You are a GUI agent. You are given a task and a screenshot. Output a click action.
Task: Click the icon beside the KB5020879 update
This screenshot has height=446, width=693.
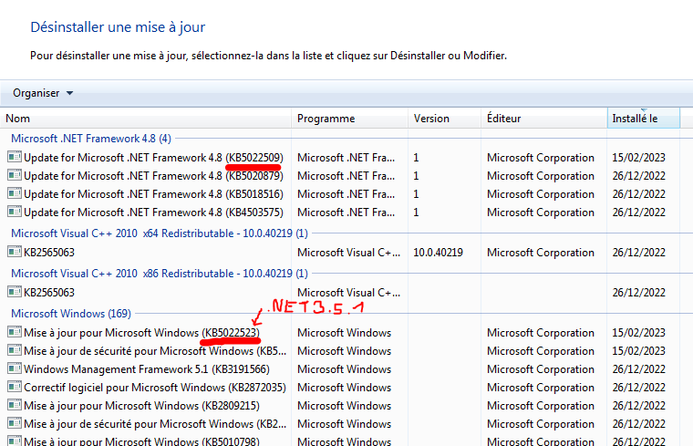15,175
